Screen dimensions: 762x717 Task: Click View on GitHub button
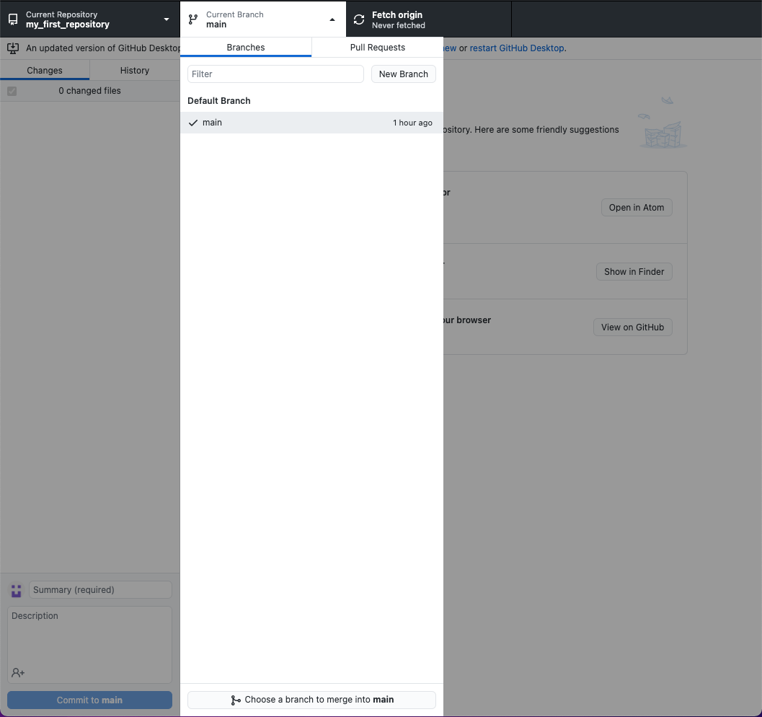tap(633, 327)
